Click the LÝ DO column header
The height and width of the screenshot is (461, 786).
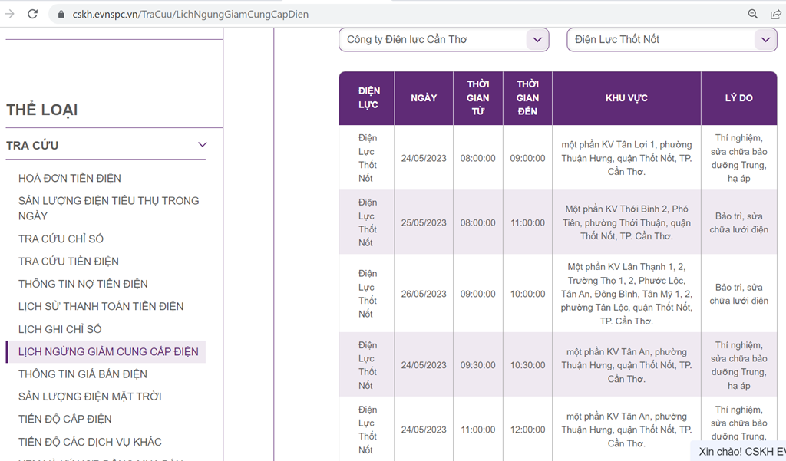(739, 97)
